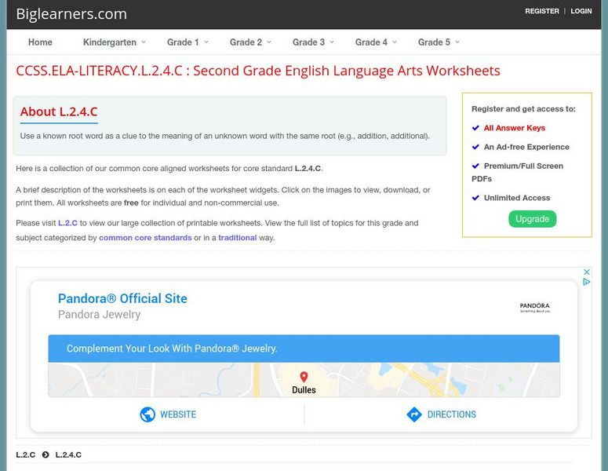Click All Answer Keys red text
The height and width of the screenshot is (471, 608).
click(x=515, y=128)
